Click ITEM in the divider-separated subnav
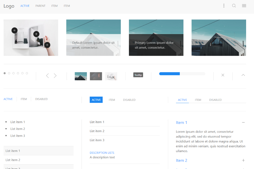The height and width of the screenshot is (169, 254). click(x=24, y=99)
